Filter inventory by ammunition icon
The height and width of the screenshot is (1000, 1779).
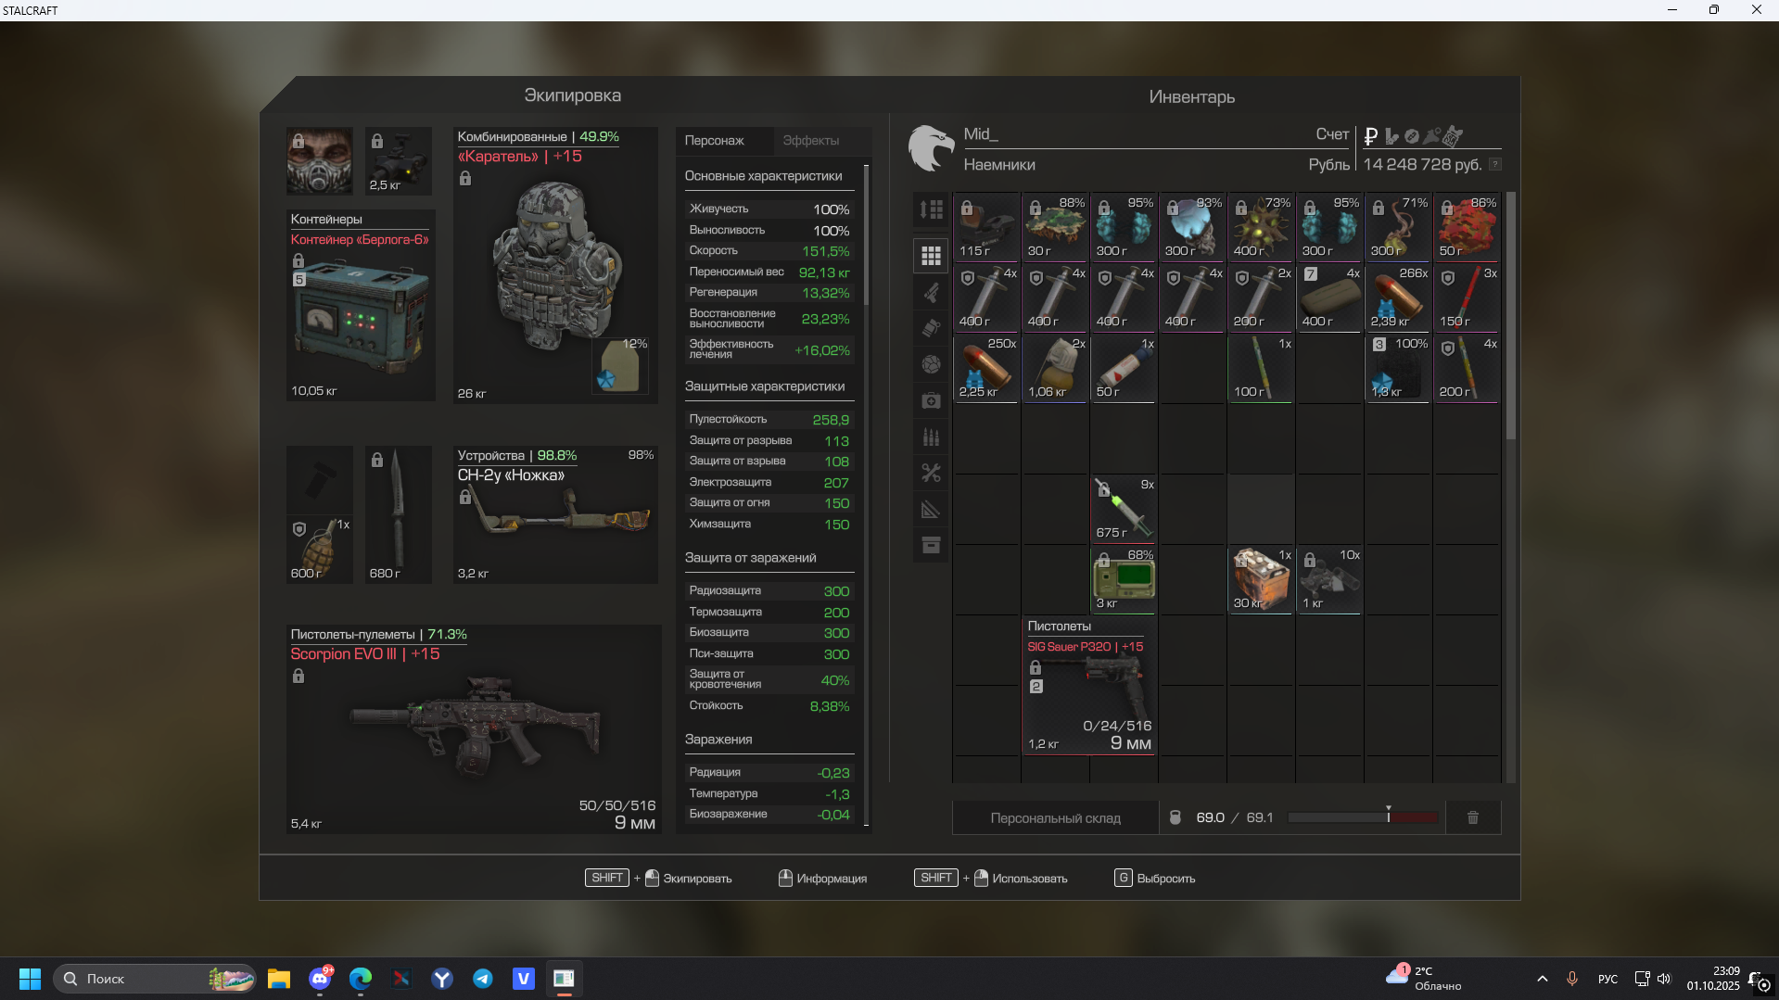point(931,437)
